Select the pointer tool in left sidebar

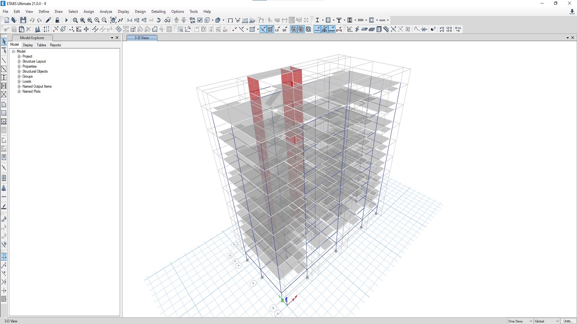(4, 41)
